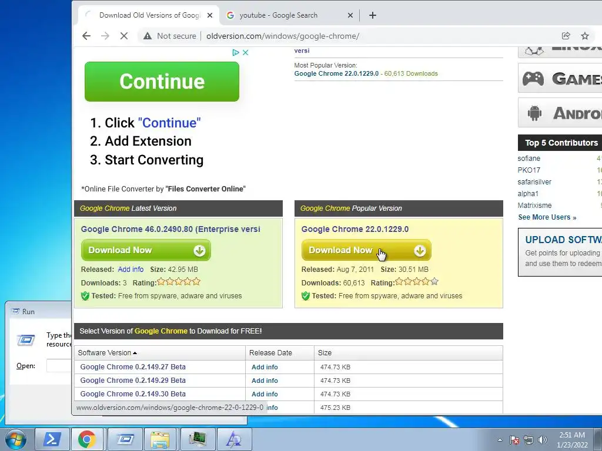Stop page loading with the X button
Viewport: 602px width, 451px height.
coord(123,36)
